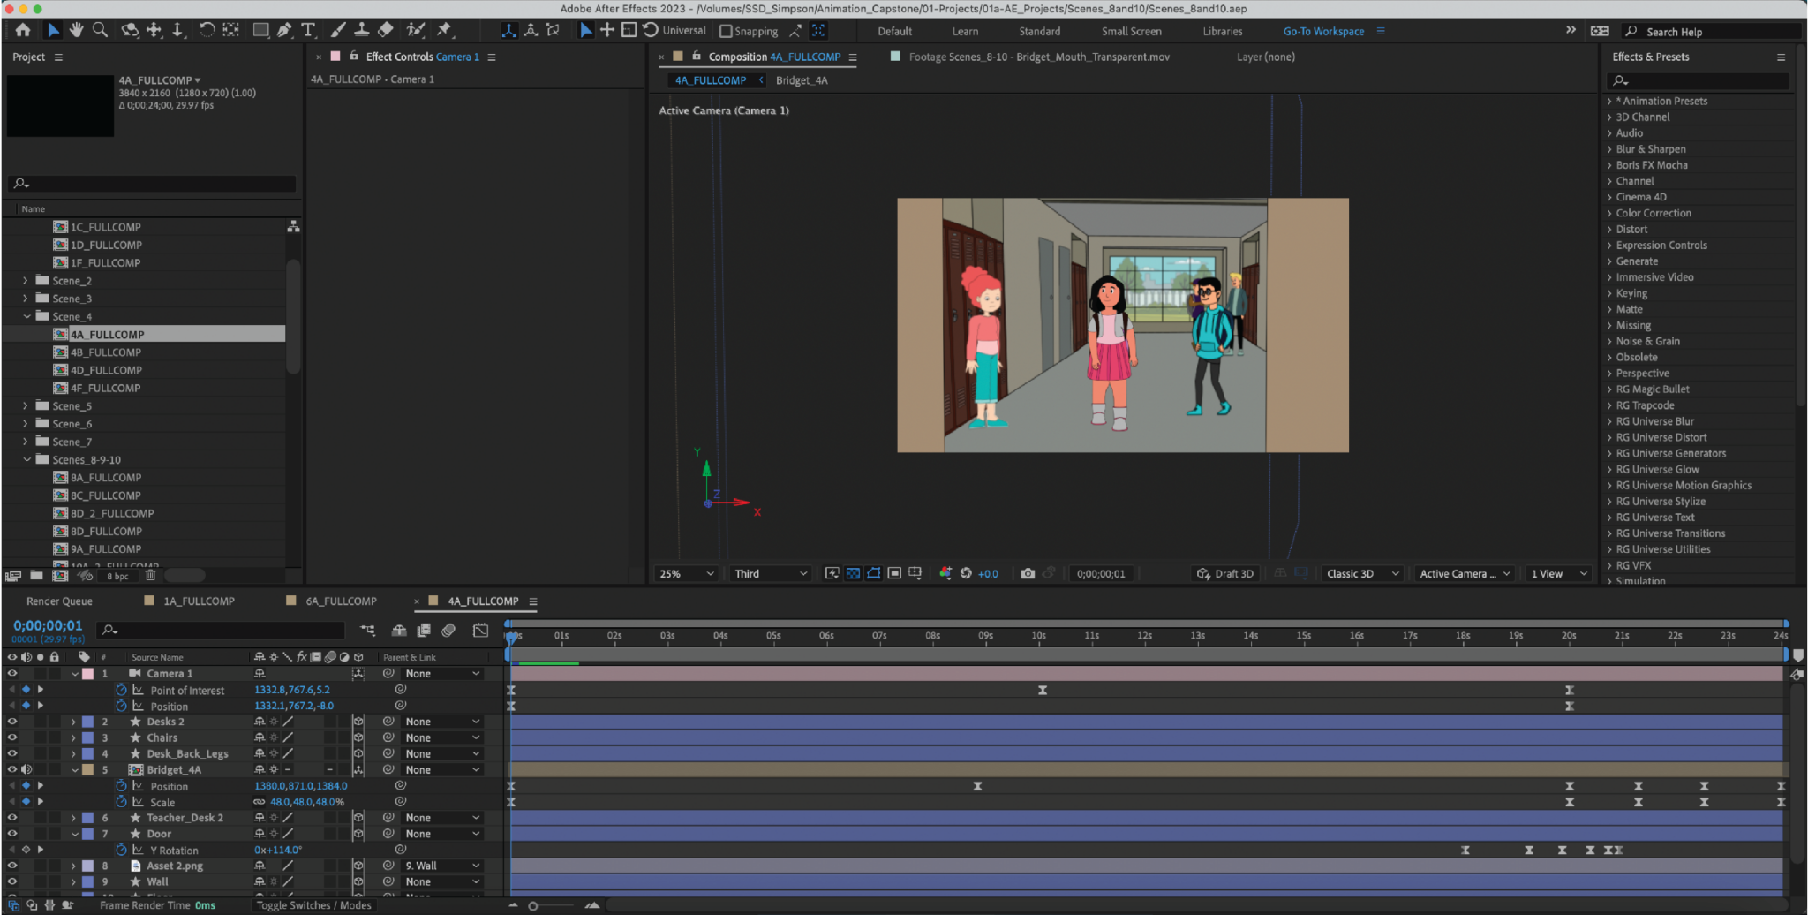Toggle Position stopwatch under Camera 1
Screen dimensions: 1808x915
tap(122, 706)
